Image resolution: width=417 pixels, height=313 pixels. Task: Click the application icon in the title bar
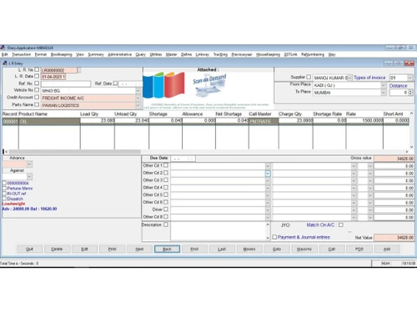coord(3,48)
